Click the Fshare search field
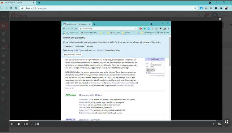 click(185, 16)
